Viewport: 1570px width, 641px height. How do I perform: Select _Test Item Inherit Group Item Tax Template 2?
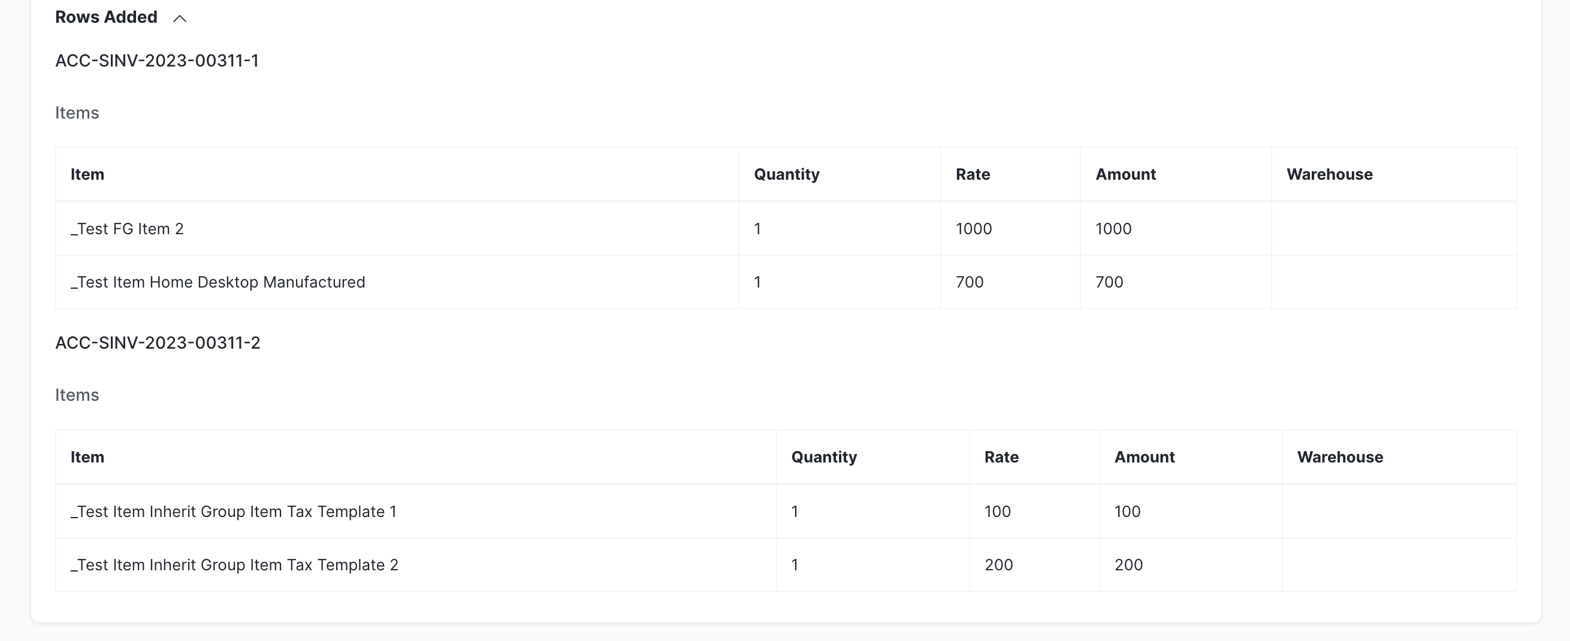pos(234,565)
